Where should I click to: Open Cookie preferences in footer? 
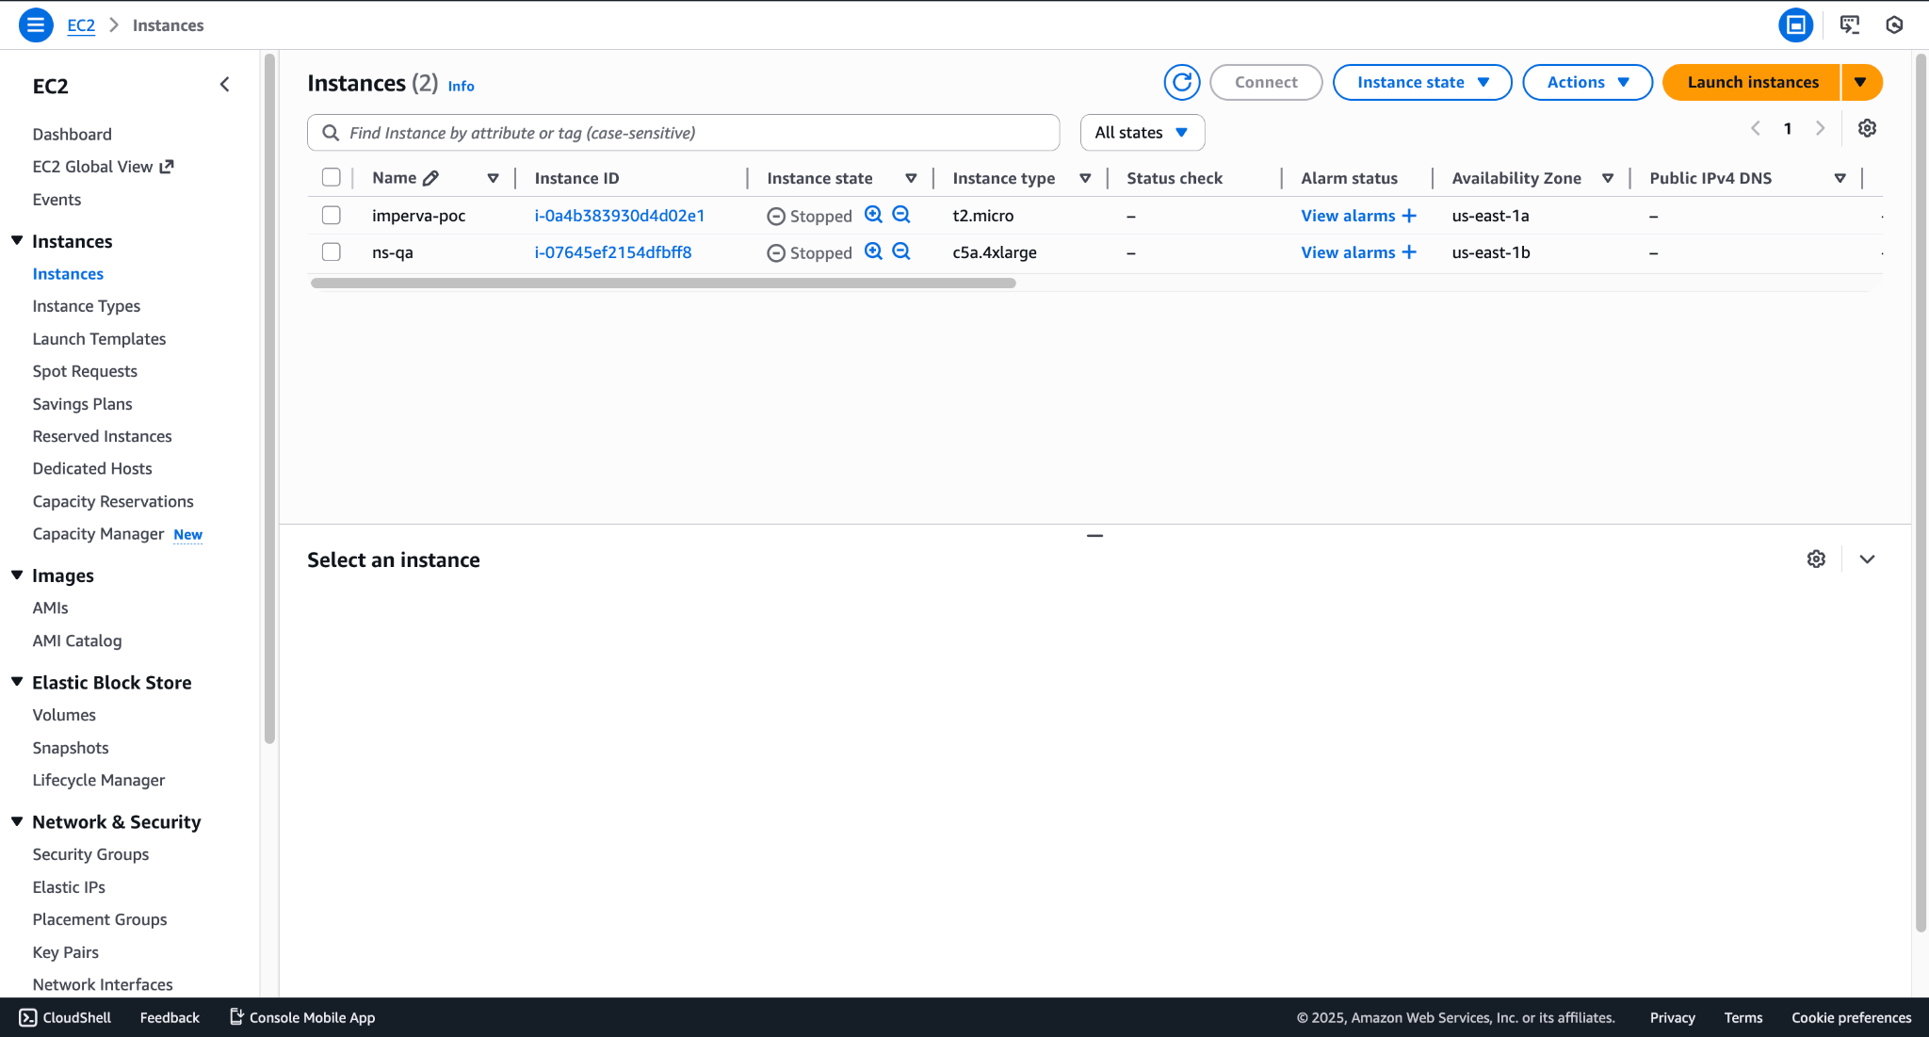click(1851, 1017)
